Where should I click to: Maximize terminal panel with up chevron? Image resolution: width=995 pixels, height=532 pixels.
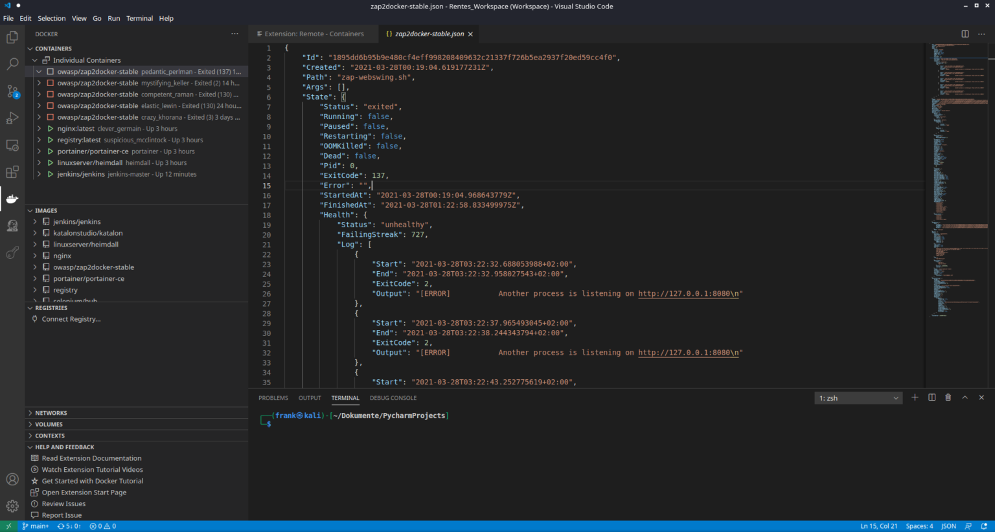[x=965, y=397]
